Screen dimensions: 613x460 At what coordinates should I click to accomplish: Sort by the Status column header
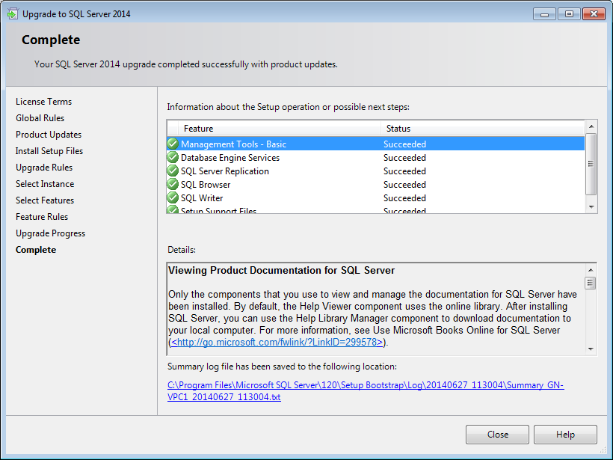pos(482,129)
